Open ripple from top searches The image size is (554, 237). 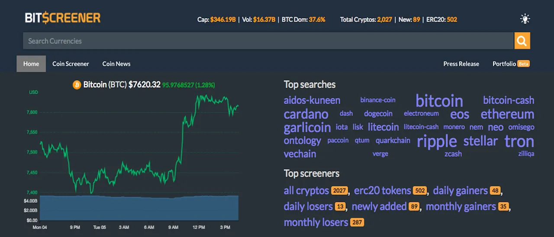pyautogui.click(x=437, y=141)
